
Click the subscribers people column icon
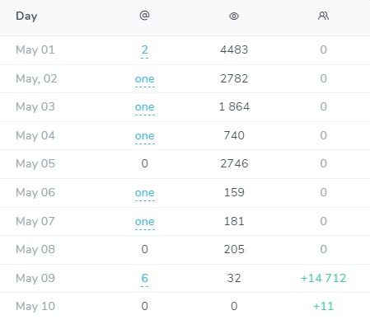pos(323,16)
